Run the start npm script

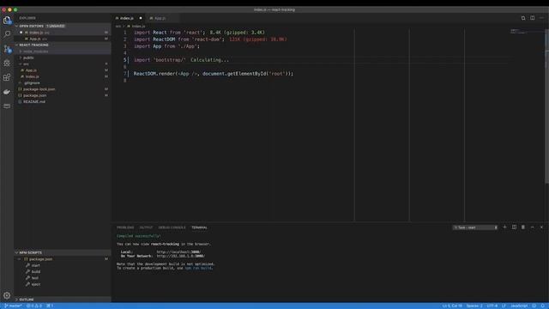(x=35, y=265)
